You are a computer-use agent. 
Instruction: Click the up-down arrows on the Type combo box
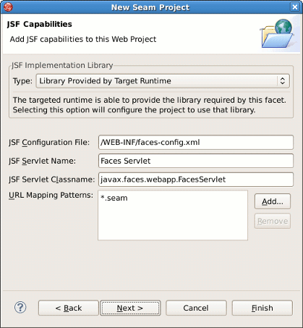click(283, 81)
